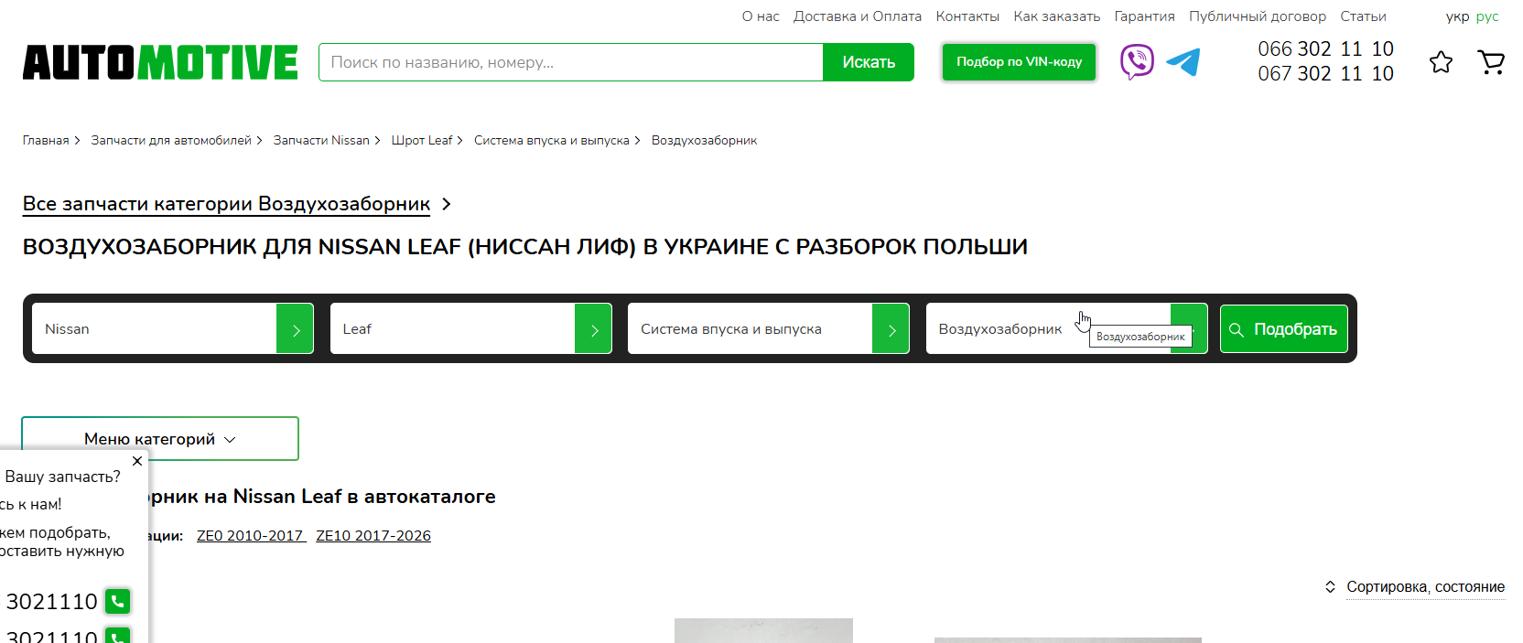Screen dimensions: 1523x643
Task: Call phone number 066 302 11 10
Action: click(x=1325, y=49)
